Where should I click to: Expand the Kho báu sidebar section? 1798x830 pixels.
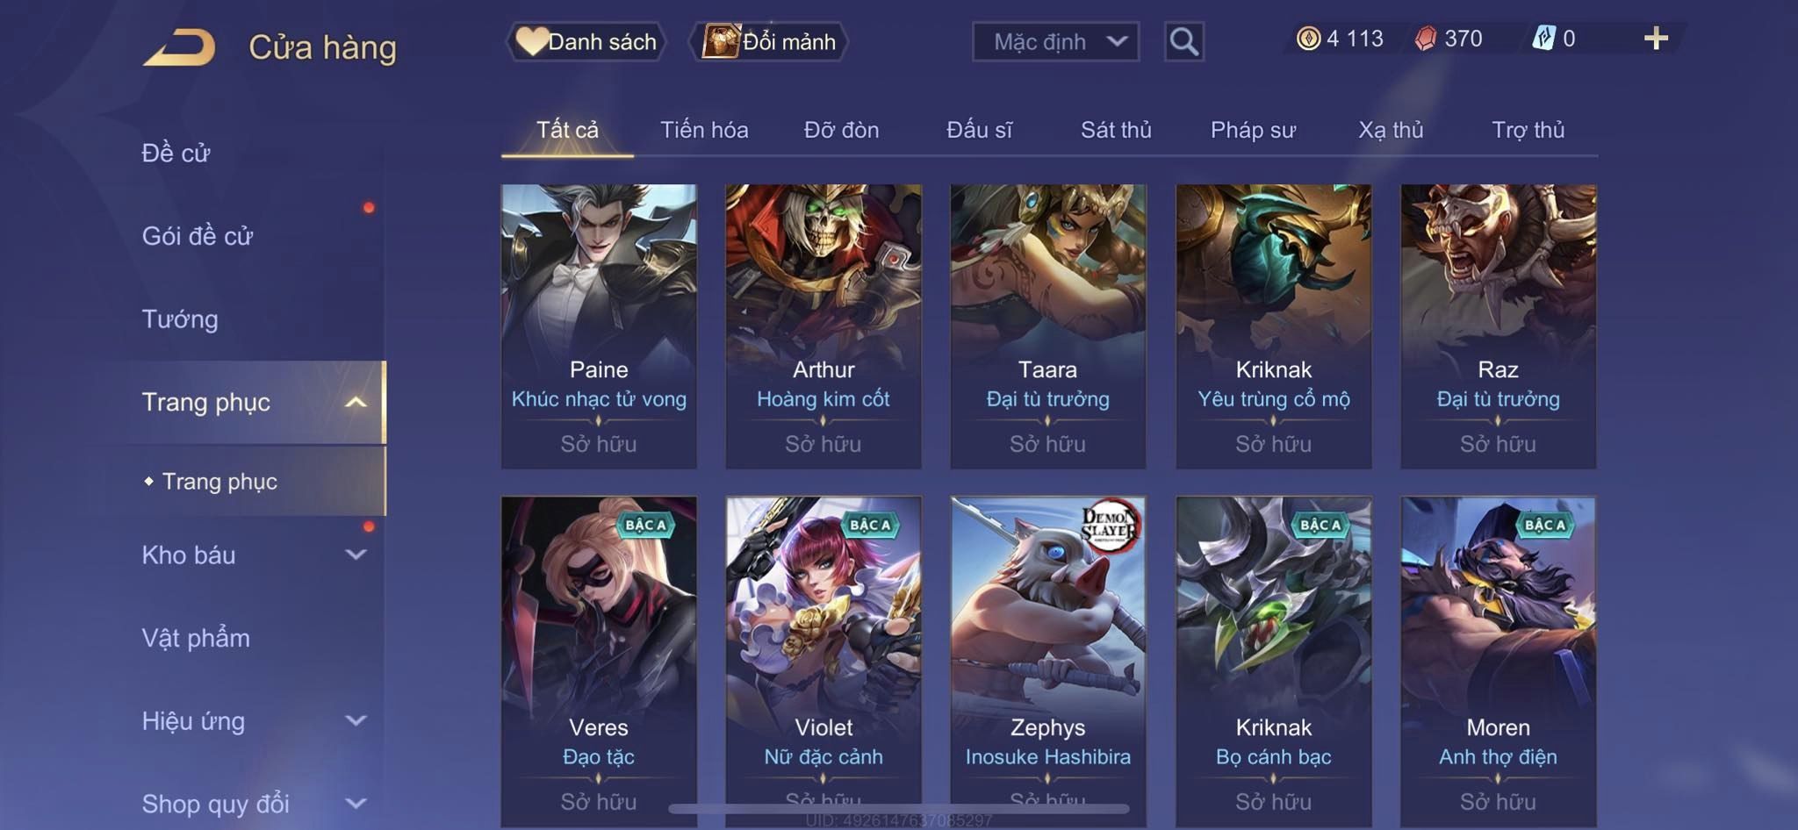(356, 555)
